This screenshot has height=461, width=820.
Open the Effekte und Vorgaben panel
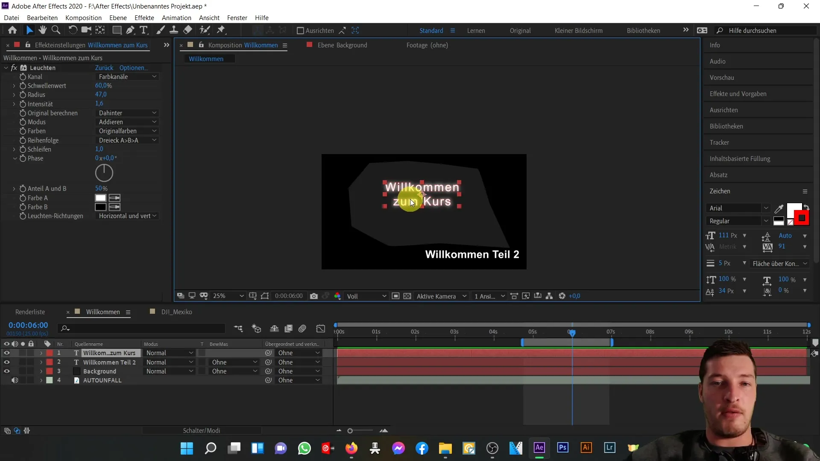[738, 94]
